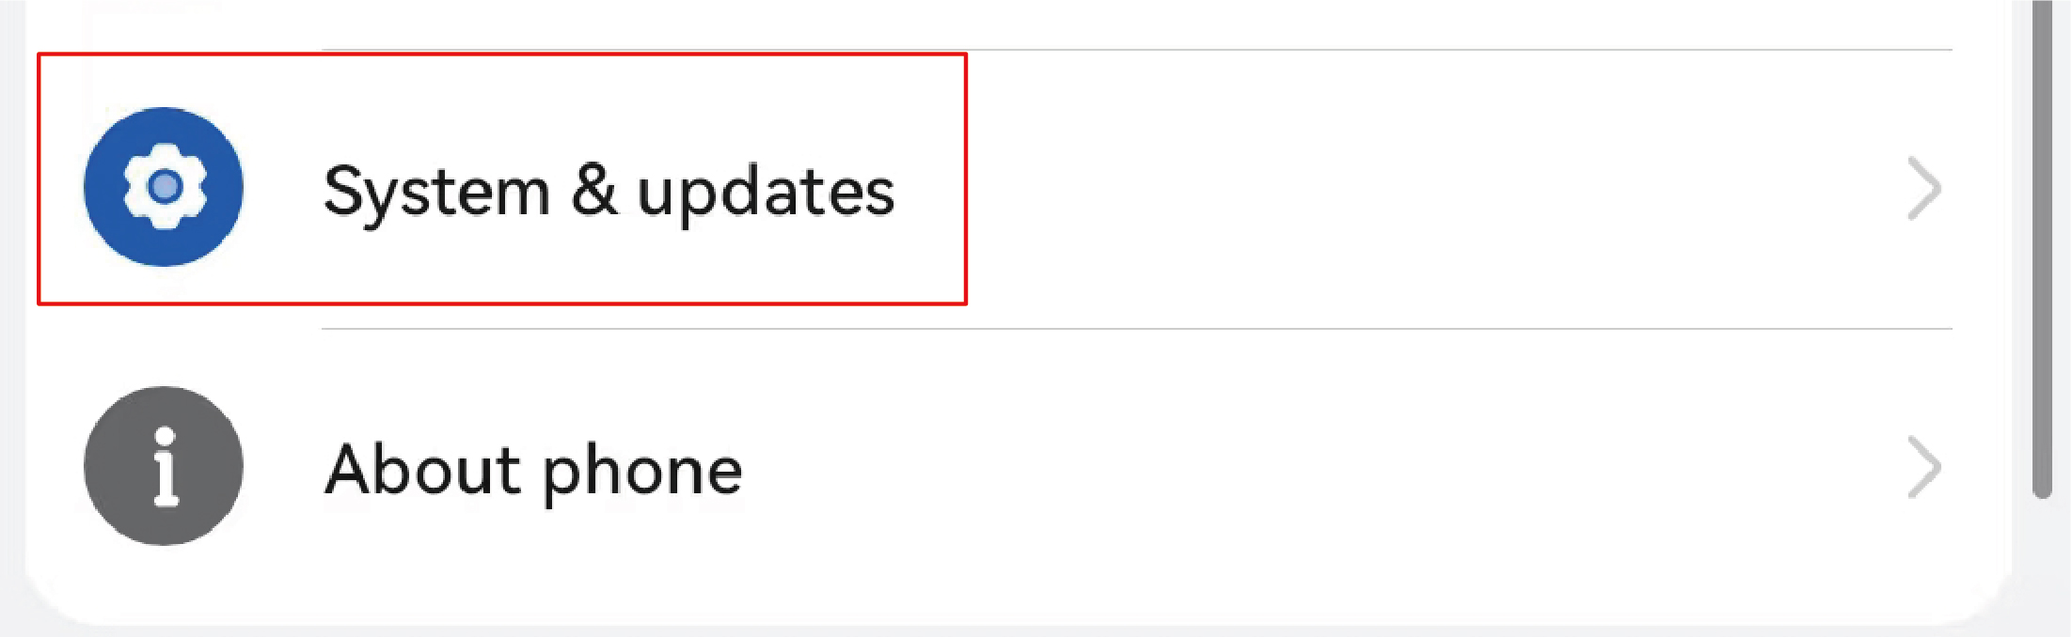Open System & updates via its chevron arrow

(1923, 189)
